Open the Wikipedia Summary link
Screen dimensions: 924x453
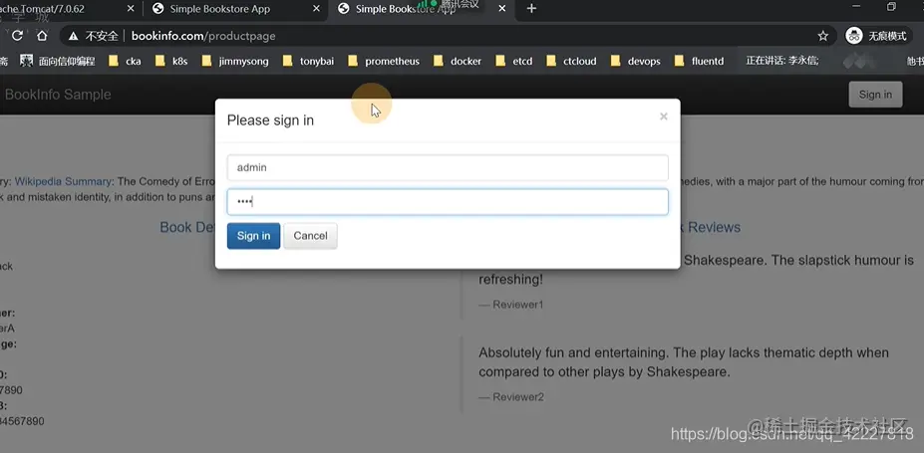click(63, 182)
